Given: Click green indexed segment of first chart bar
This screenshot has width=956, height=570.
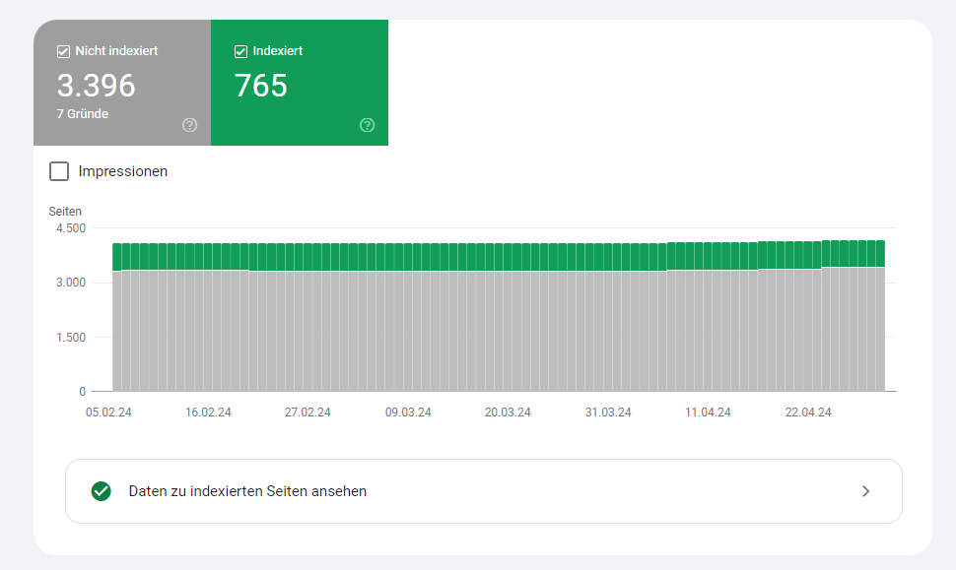Looking at the screenshot, I should click(x=117, y=257).
